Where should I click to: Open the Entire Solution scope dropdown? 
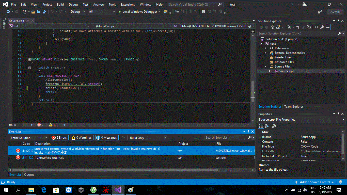point(29,138)
